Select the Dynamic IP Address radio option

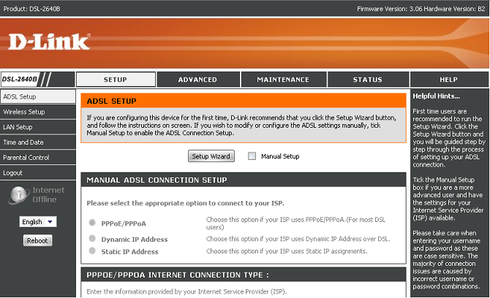click(92, 239)
